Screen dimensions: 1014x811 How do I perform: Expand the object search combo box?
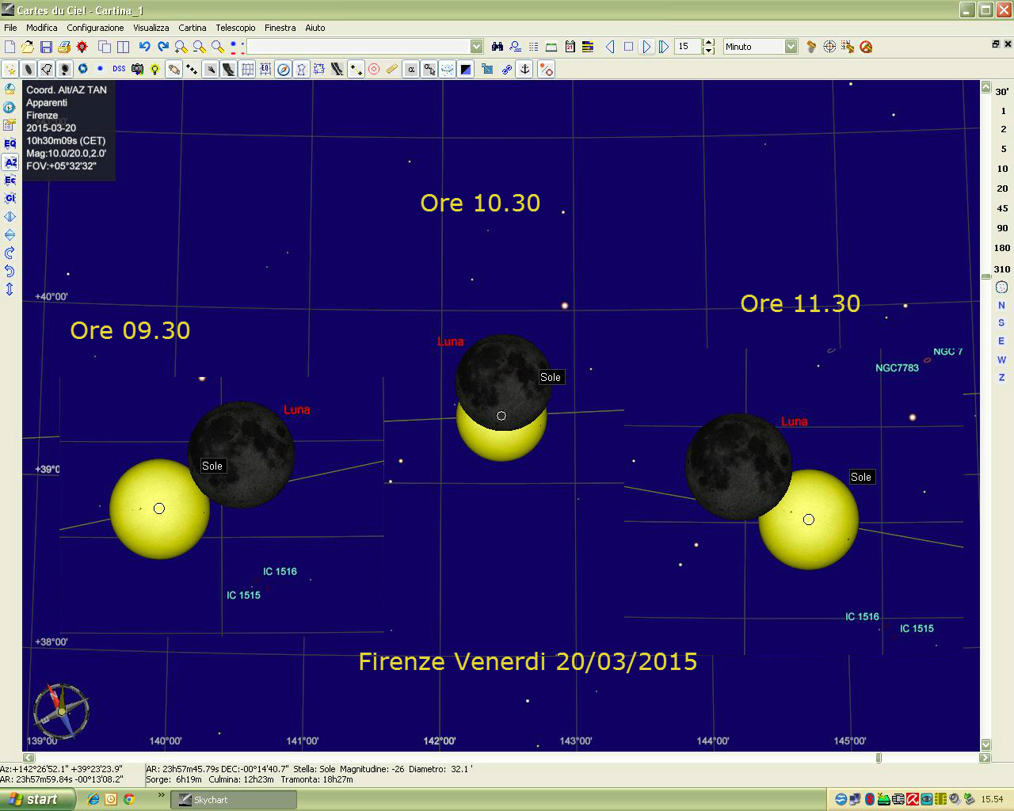point(476,47)
